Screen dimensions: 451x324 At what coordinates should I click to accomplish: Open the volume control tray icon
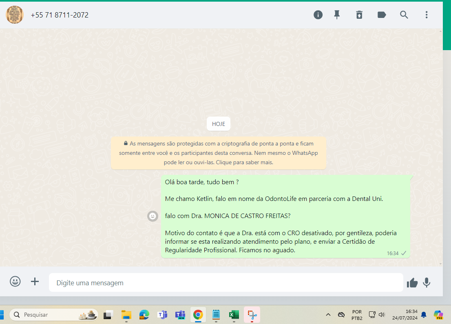tap(382, 315)
